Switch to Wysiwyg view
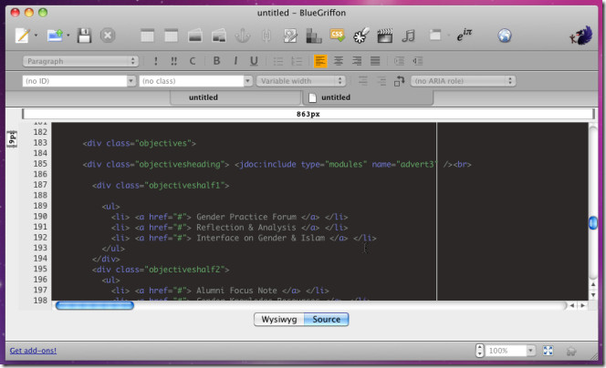The image size is (606, 368). point(279,320)
